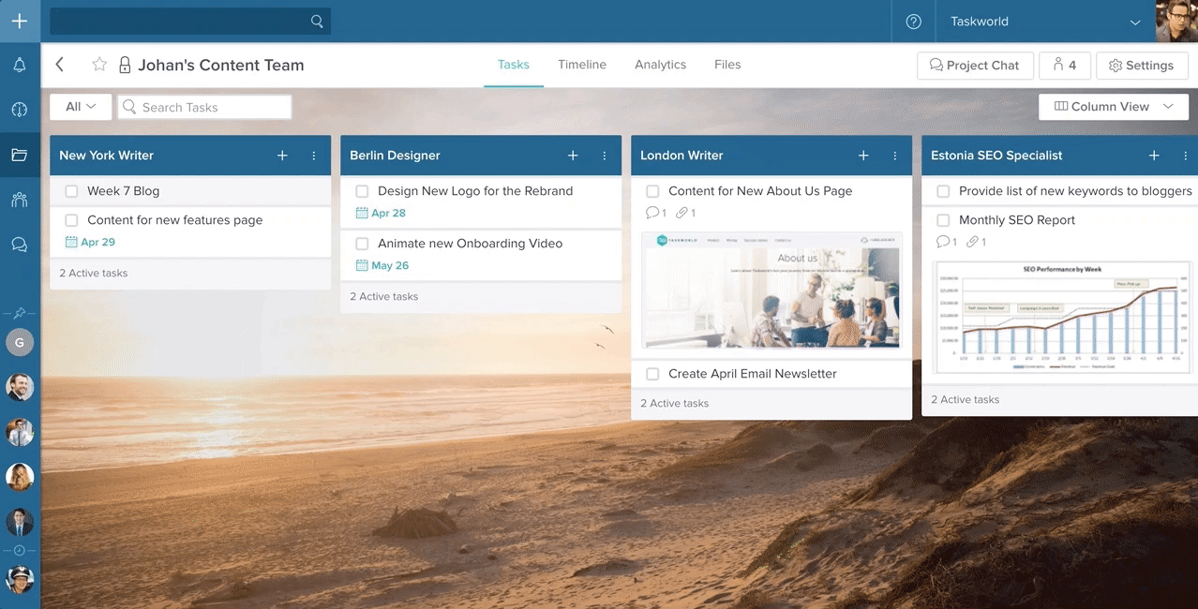Check off Content for new features page
The image size is (1198, 609).
71,220
